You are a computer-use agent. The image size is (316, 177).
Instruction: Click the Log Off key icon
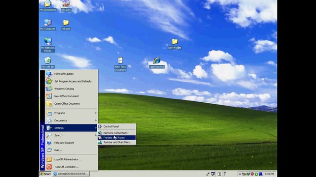coord(49,159)
